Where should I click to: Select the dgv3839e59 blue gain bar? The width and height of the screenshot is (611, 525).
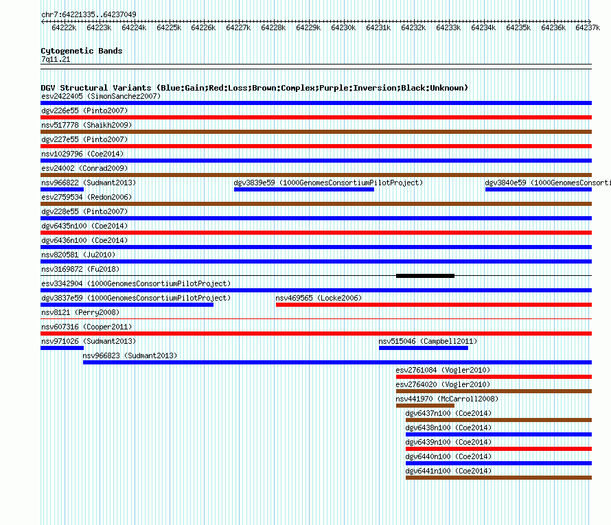(304, 189)
